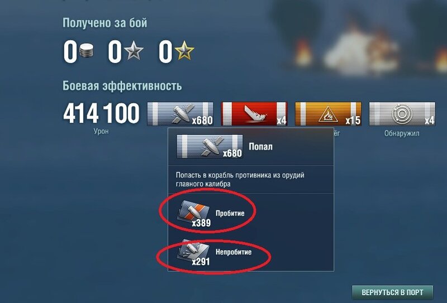The height and width of the screenshot is (303, 447).
Task: Click the Обнаружил caption text
Action: [x=402, y=133]
